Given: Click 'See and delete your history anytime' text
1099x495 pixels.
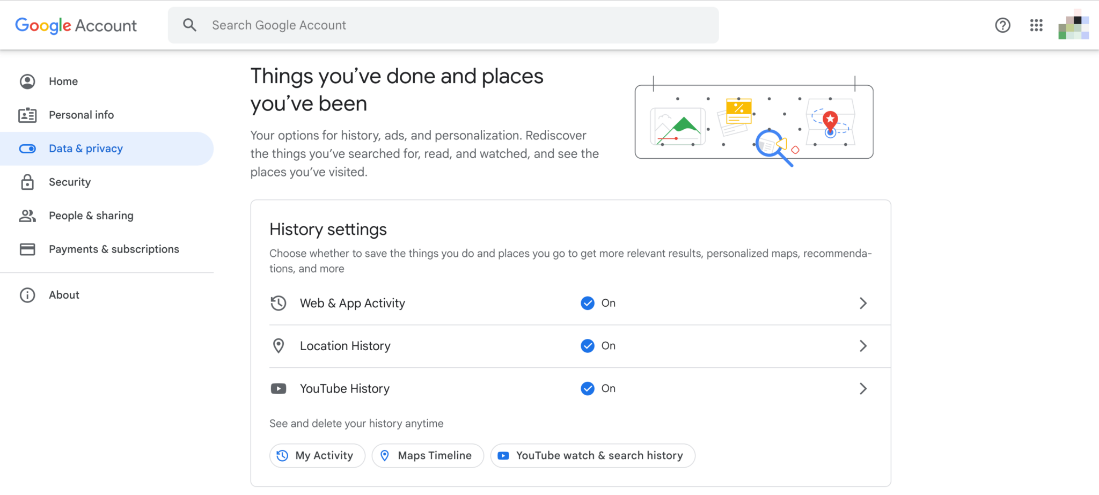Looking at the screenshot, I should click(x=356, y=423).
